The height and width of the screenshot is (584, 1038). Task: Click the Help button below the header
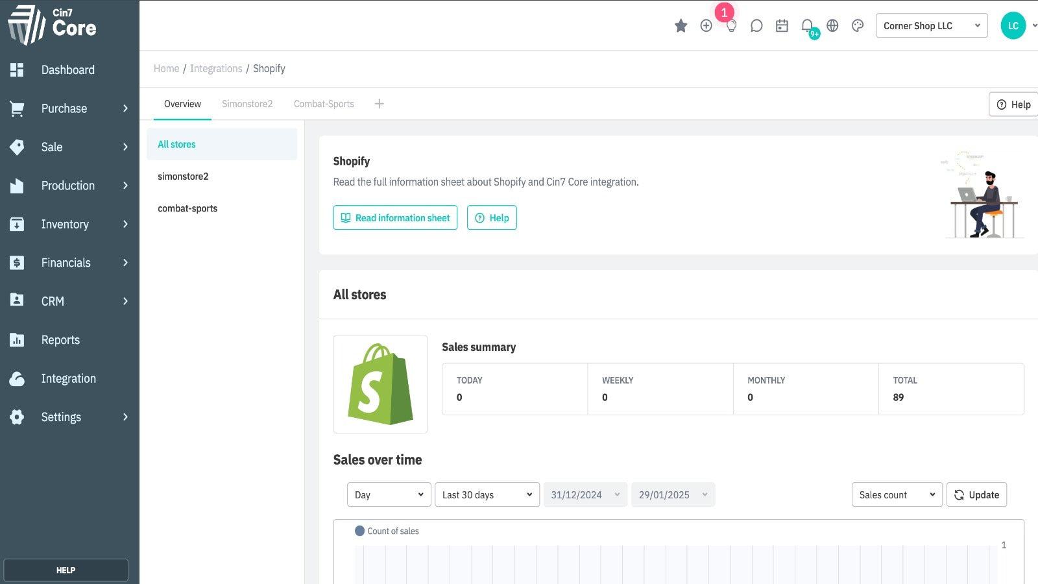pos(1013,104)
